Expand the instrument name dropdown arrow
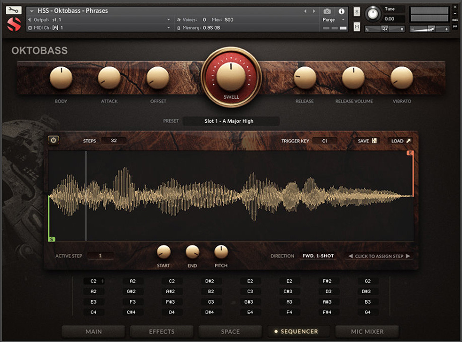 tap(32, 11)
